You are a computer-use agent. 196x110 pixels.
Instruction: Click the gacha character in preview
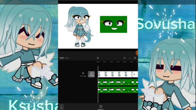click(79, 27)
